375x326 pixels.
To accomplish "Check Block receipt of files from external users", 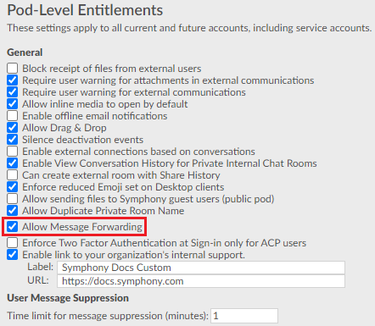I will [13, 69].
